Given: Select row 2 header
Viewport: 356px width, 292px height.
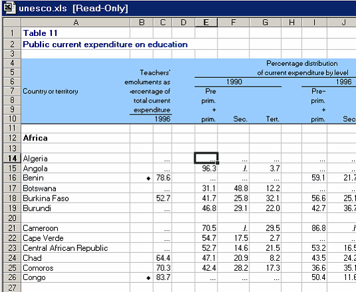Looking at the screenshot, I should [12, 45].
